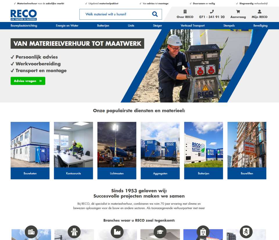279x240 pixels.
Task: Open the Aanvraag link text
Action: click(238, 17)
